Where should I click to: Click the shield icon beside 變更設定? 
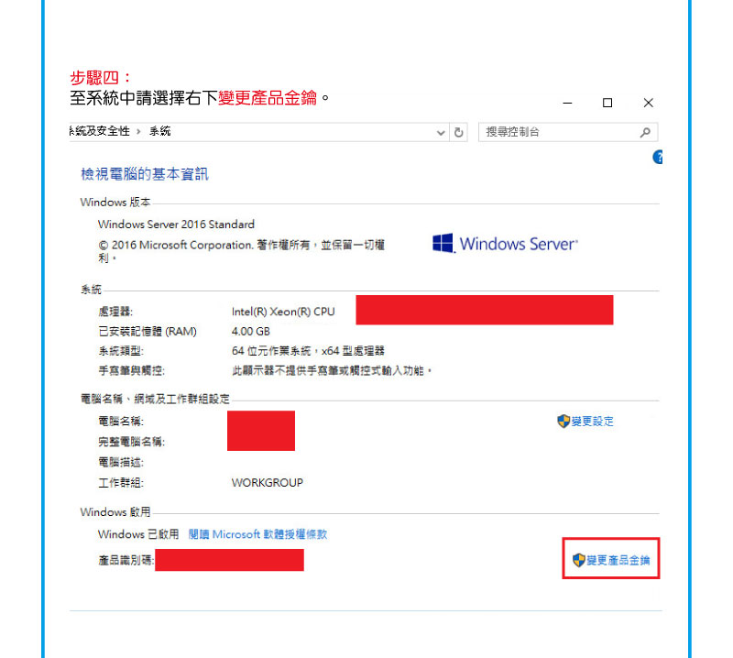563,421
